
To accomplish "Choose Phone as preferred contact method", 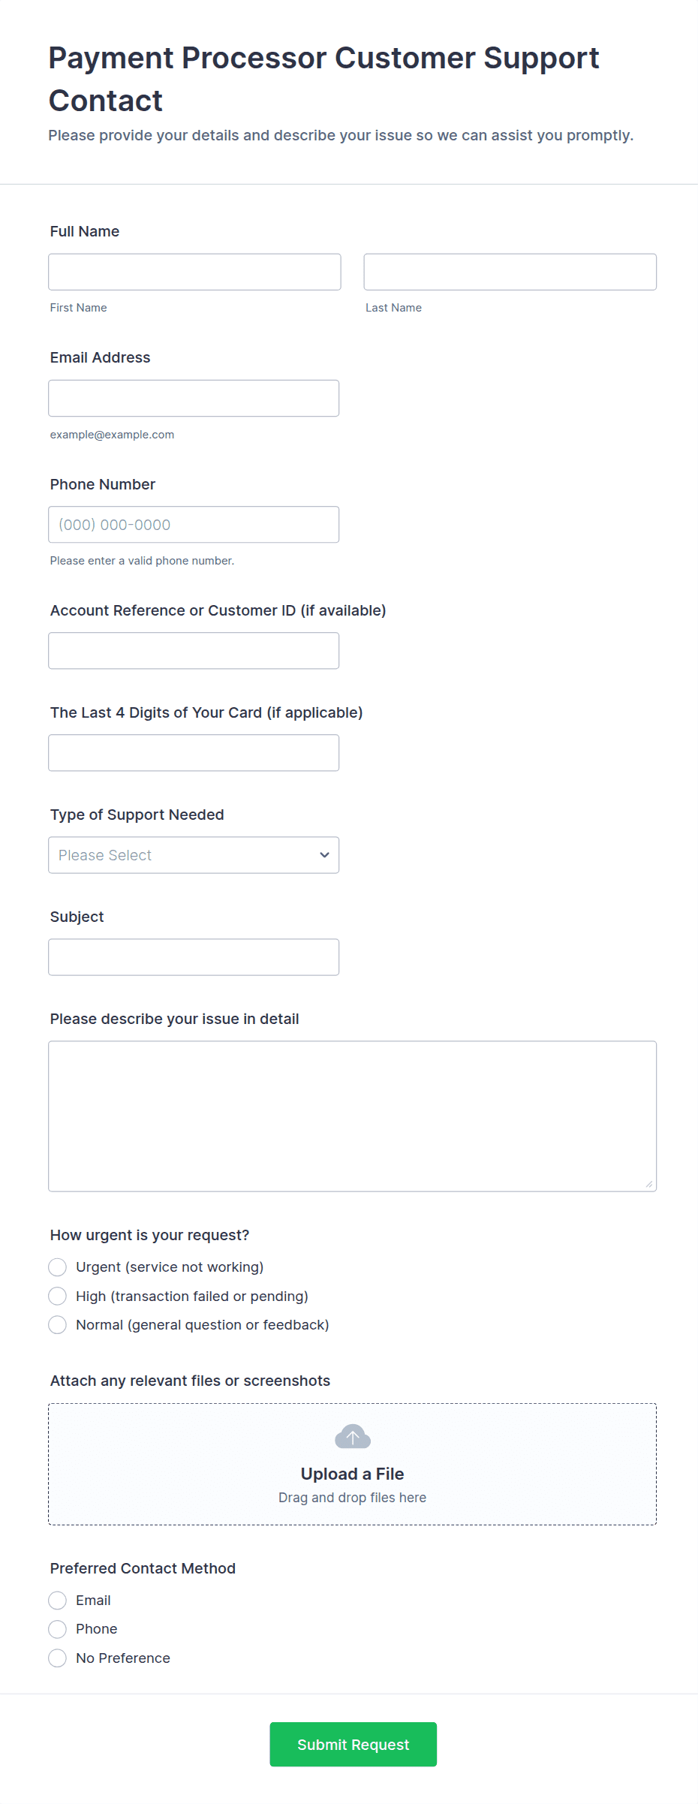I will click(58, 1629).
